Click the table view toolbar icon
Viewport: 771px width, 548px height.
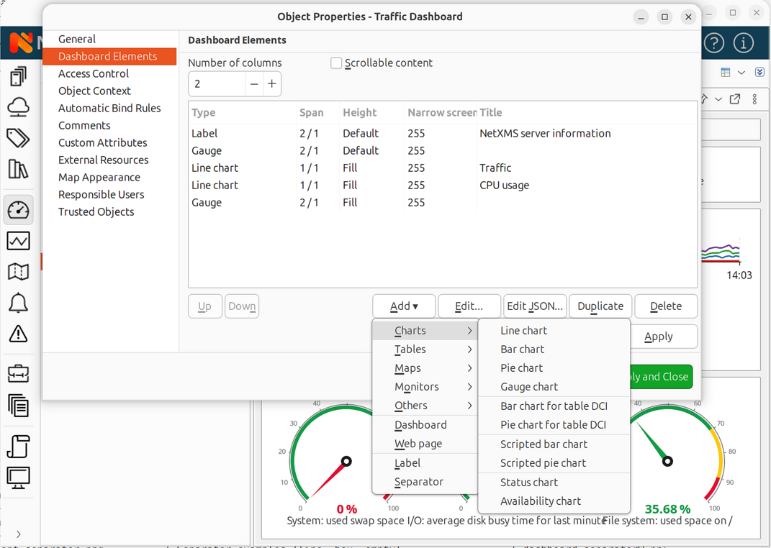point(726,72)
